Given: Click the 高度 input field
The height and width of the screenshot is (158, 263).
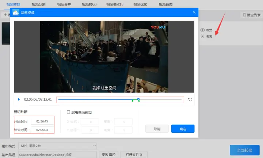Looking at the screenshot, I should point(123,130).
